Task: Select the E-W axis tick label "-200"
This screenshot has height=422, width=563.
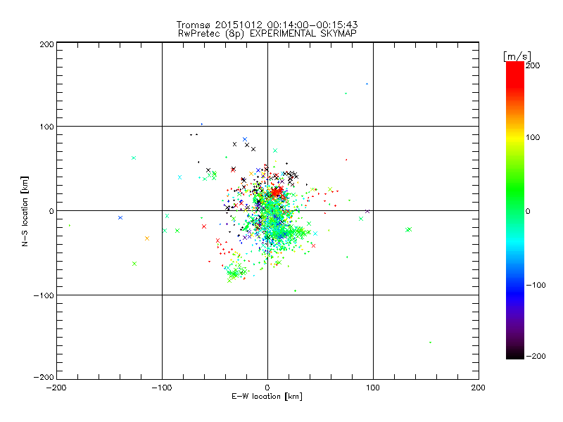Action: coord(56,388)
